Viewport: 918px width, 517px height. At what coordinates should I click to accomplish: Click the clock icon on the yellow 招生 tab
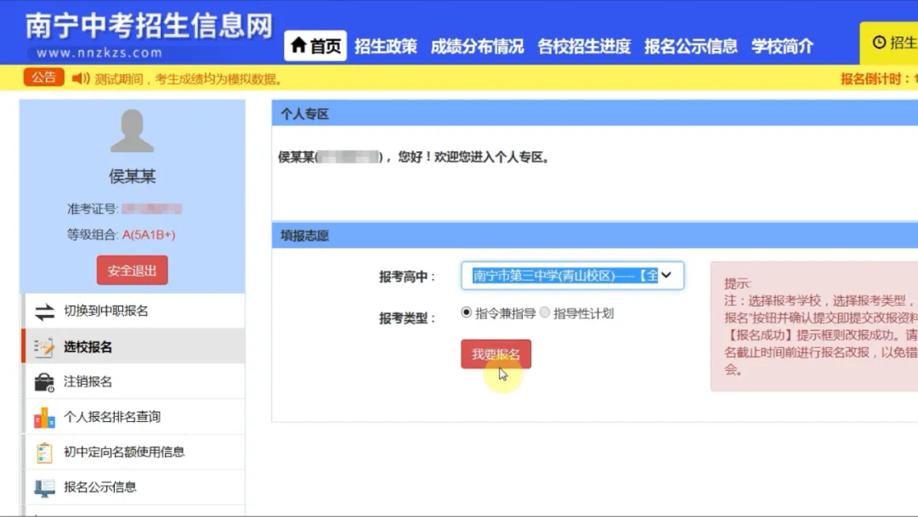pyautogui.click(x=879, y=42)
